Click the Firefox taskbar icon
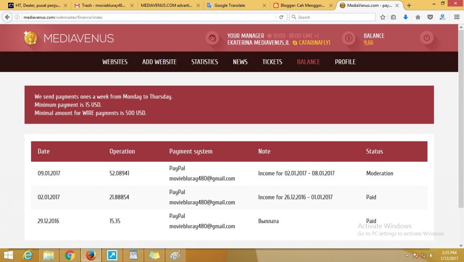Image resolution: width=464 pixels, height=262 pixels. [x=91, y=255]
